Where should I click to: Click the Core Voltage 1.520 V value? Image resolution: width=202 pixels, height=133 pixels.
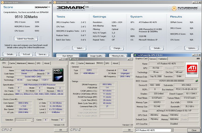pos(45,80)
